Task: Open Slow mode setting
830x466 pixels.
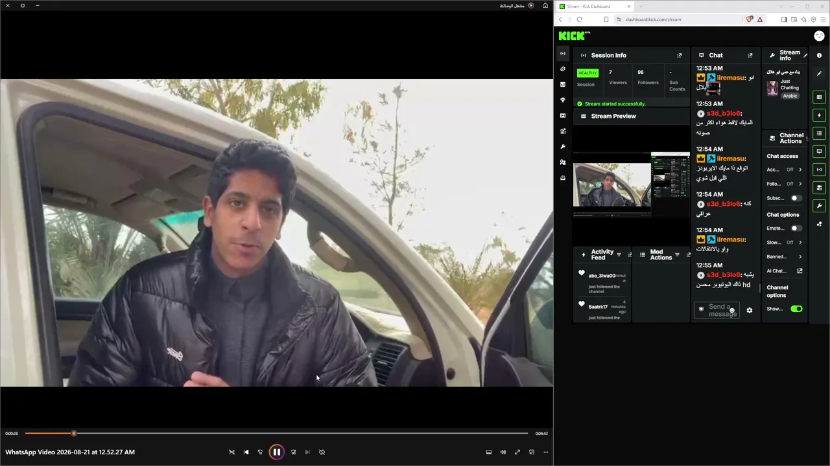Action: point(785,243)
